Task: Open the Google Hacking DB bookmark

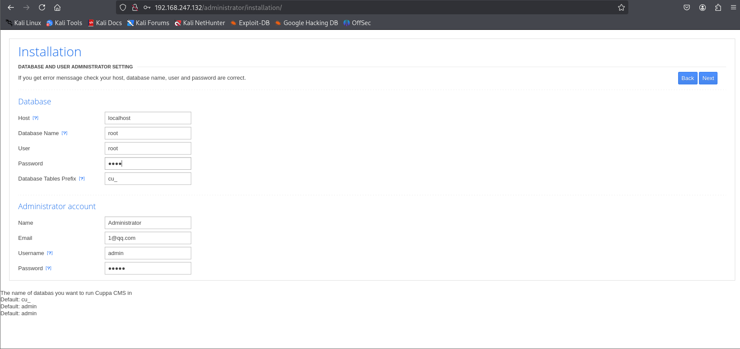Action: click(306, 23)
